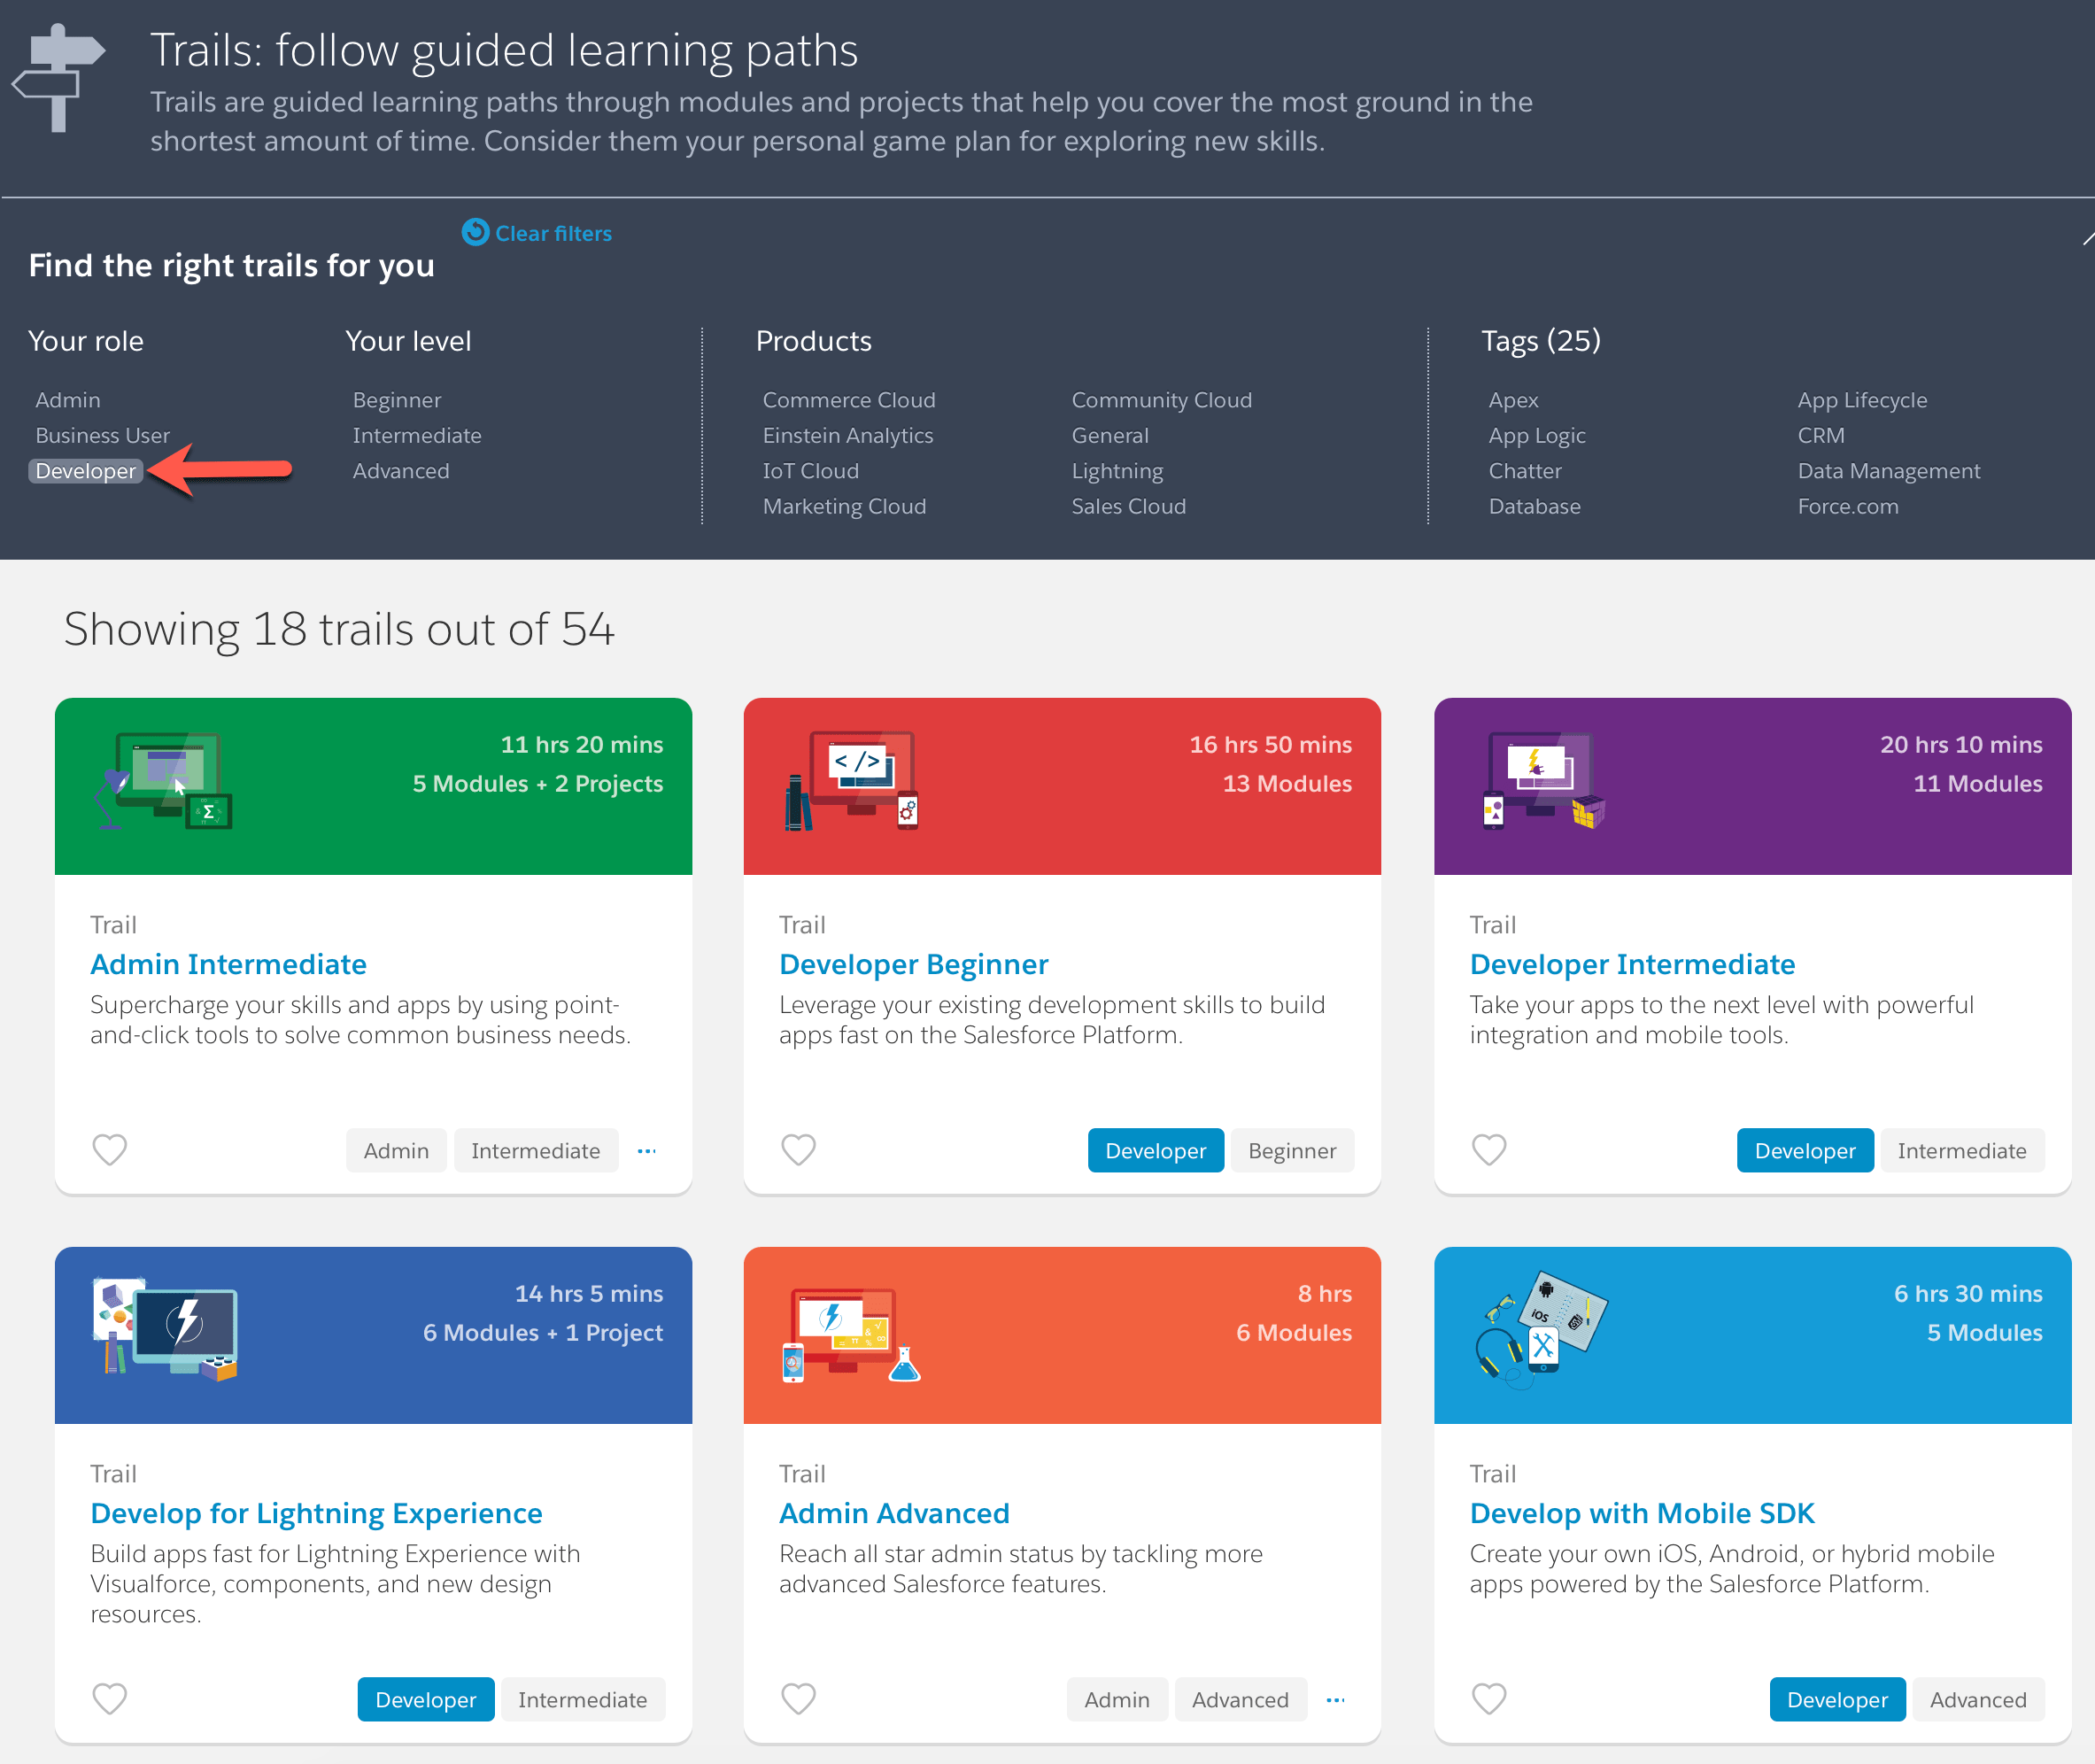Favorite the Developer Intermediate trail
This screenshot has height=1764, width=2095.
tap(1488, 1150)
